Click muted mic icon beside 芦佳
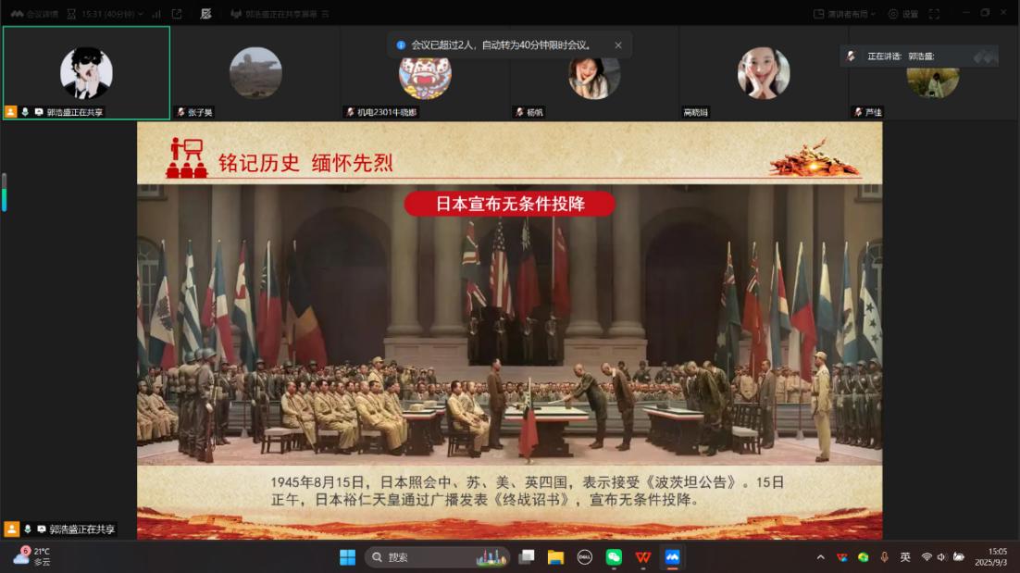1020x573 pixels. pos(857,112)
